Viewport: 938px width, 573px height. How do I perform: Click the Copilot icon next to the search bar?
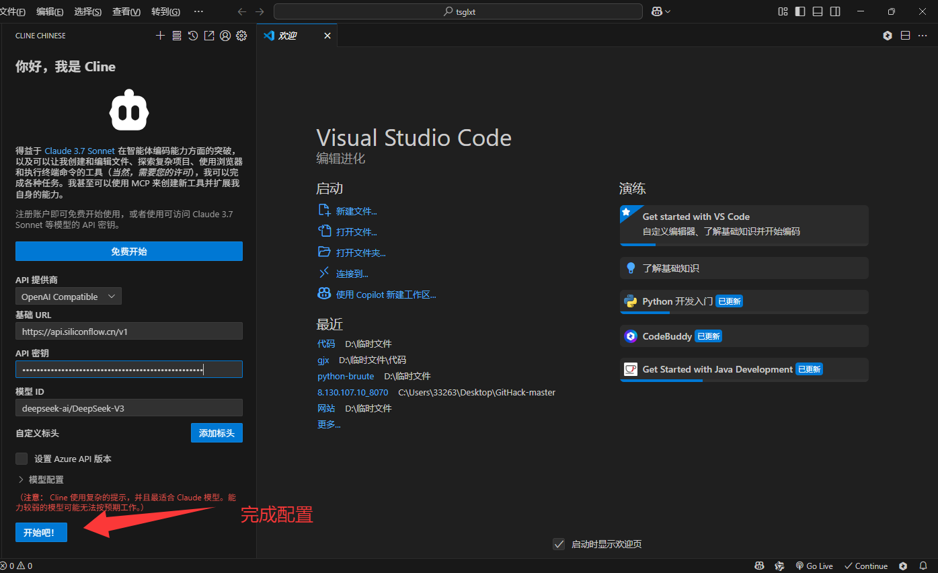pyautogui.click(x=657, y=11)
